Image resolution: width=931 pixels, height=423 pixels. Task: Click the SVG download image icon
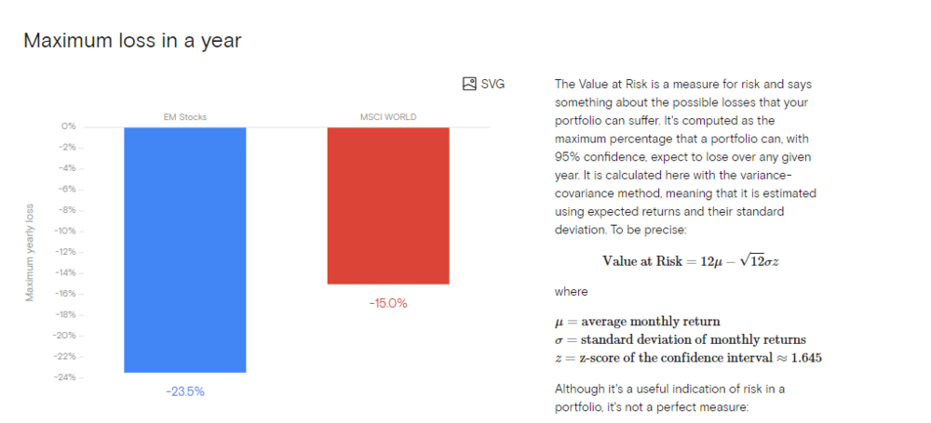(469, 84)
